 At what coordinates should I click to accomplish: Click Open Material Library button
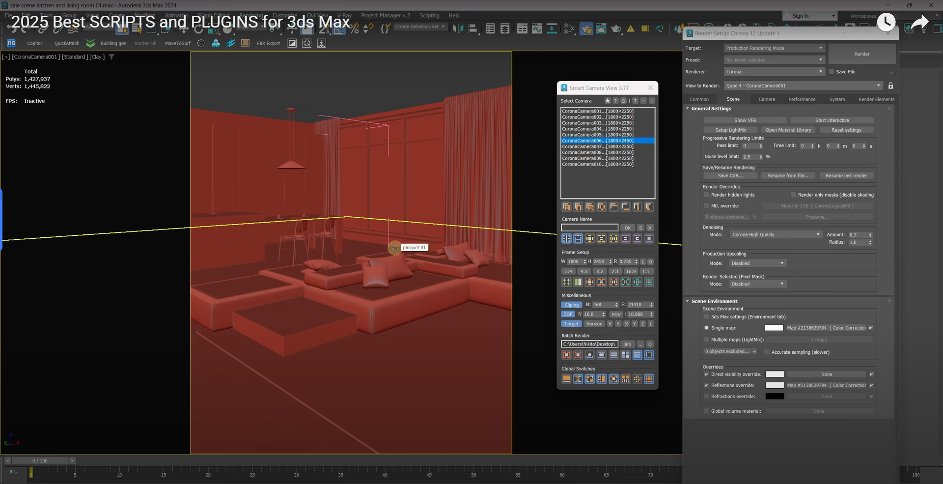pos(788,130)
